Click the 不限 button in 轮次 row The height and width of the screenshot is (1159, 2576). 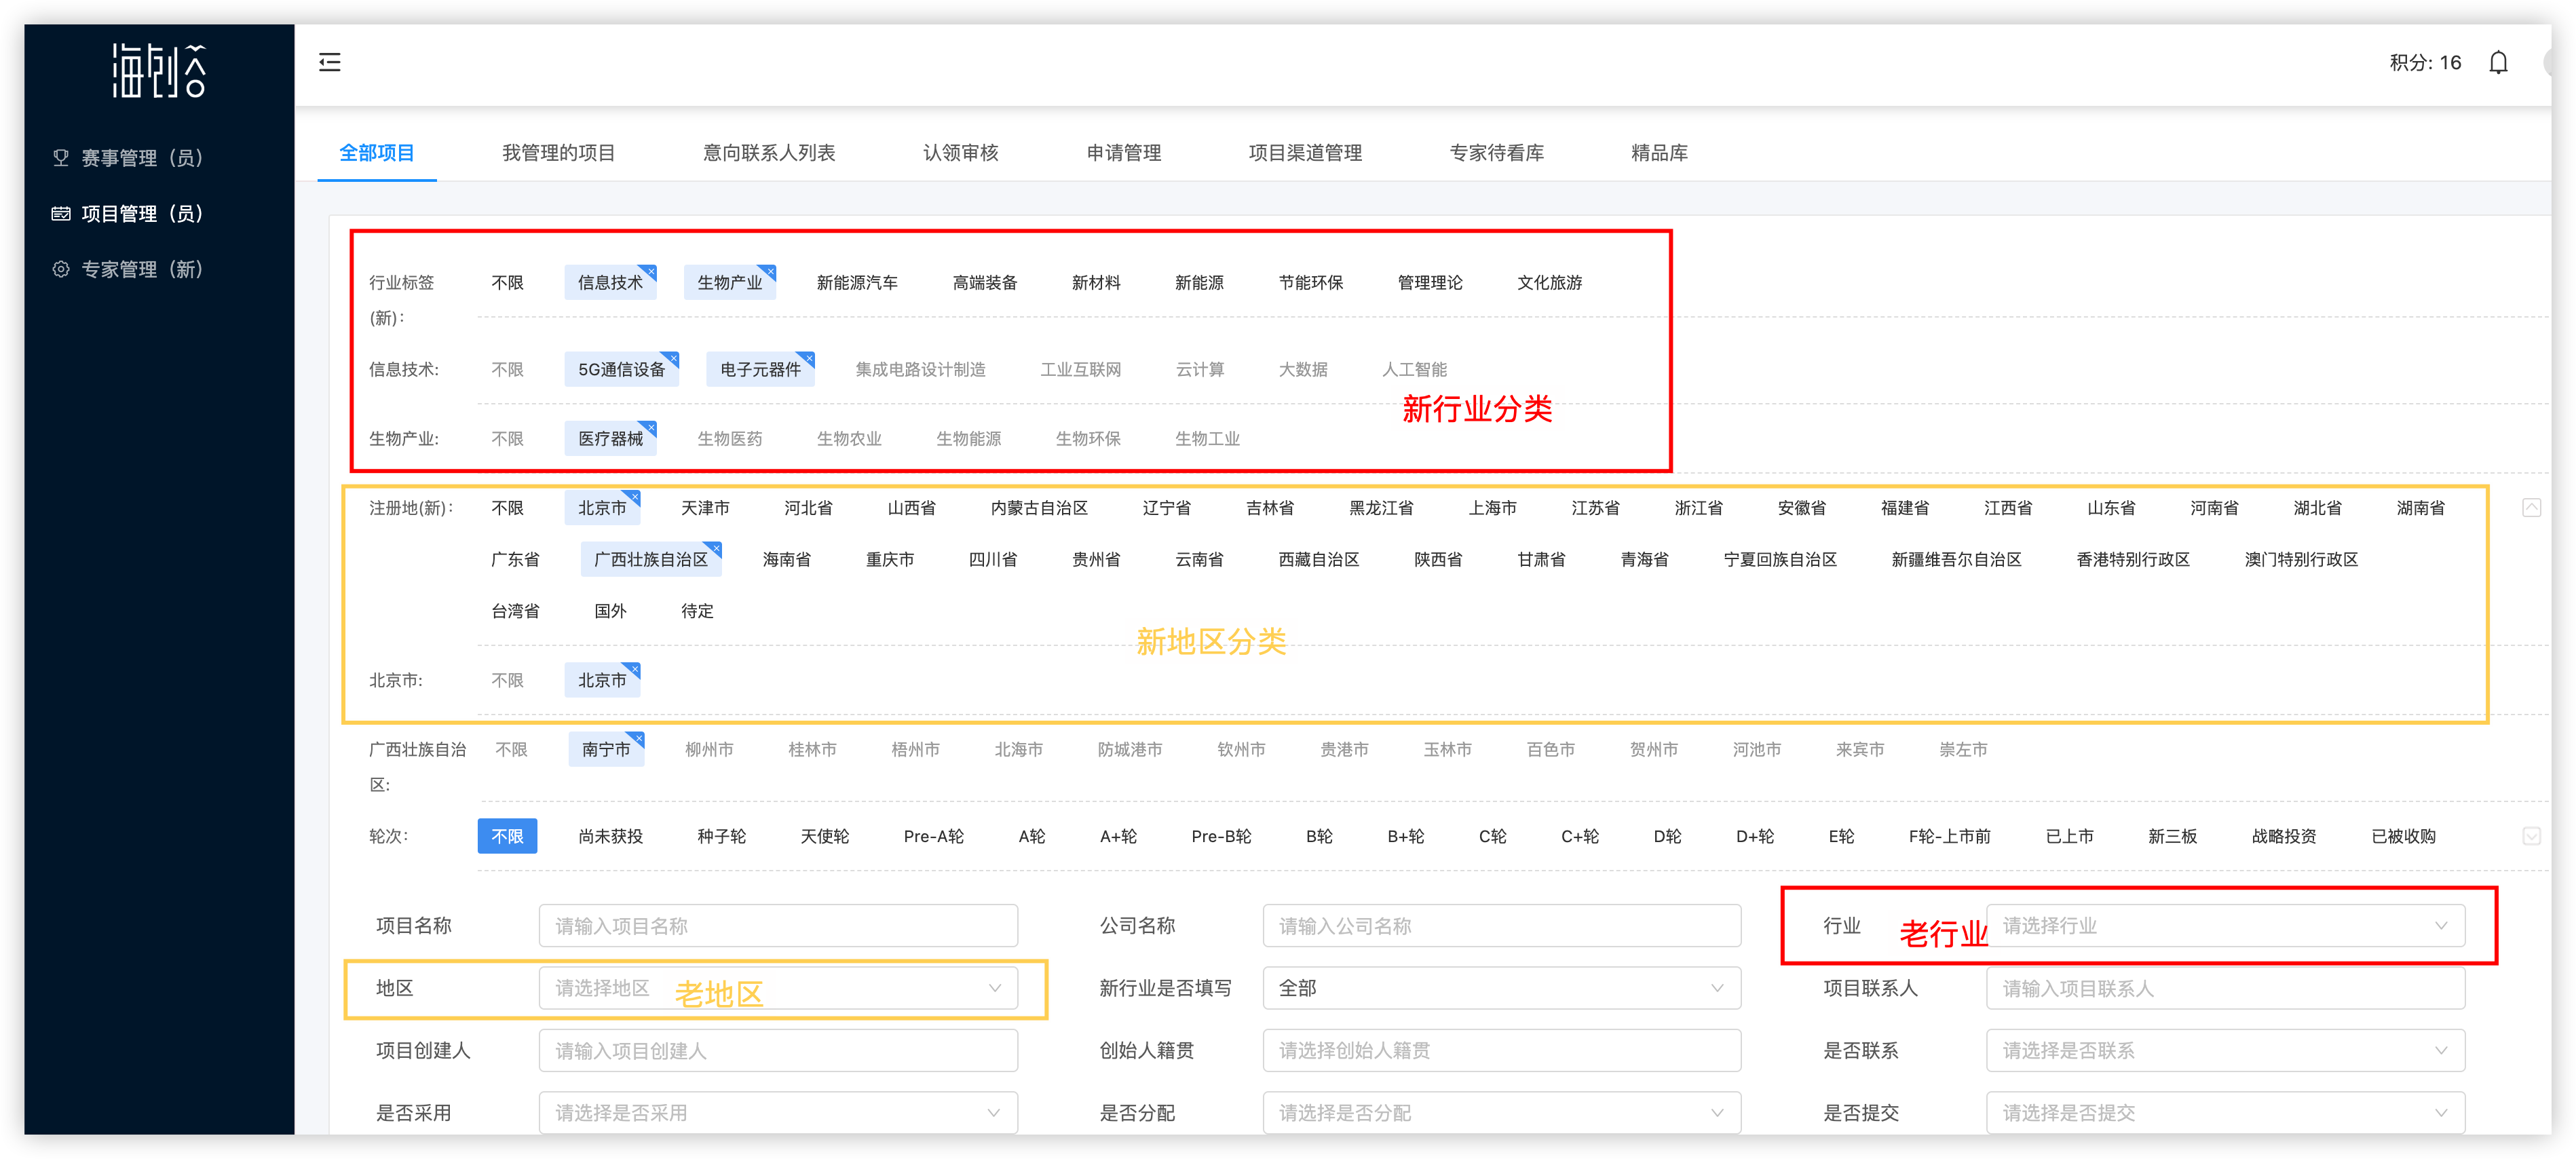507,836
